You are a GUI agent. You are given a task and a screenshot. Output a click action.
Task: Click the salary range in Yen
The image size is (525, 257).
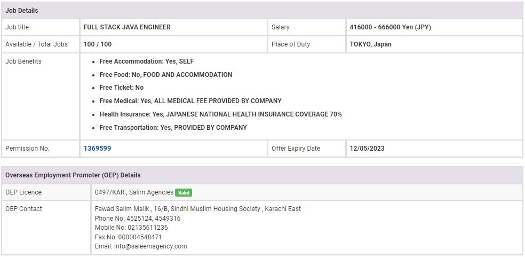point(390,27)
